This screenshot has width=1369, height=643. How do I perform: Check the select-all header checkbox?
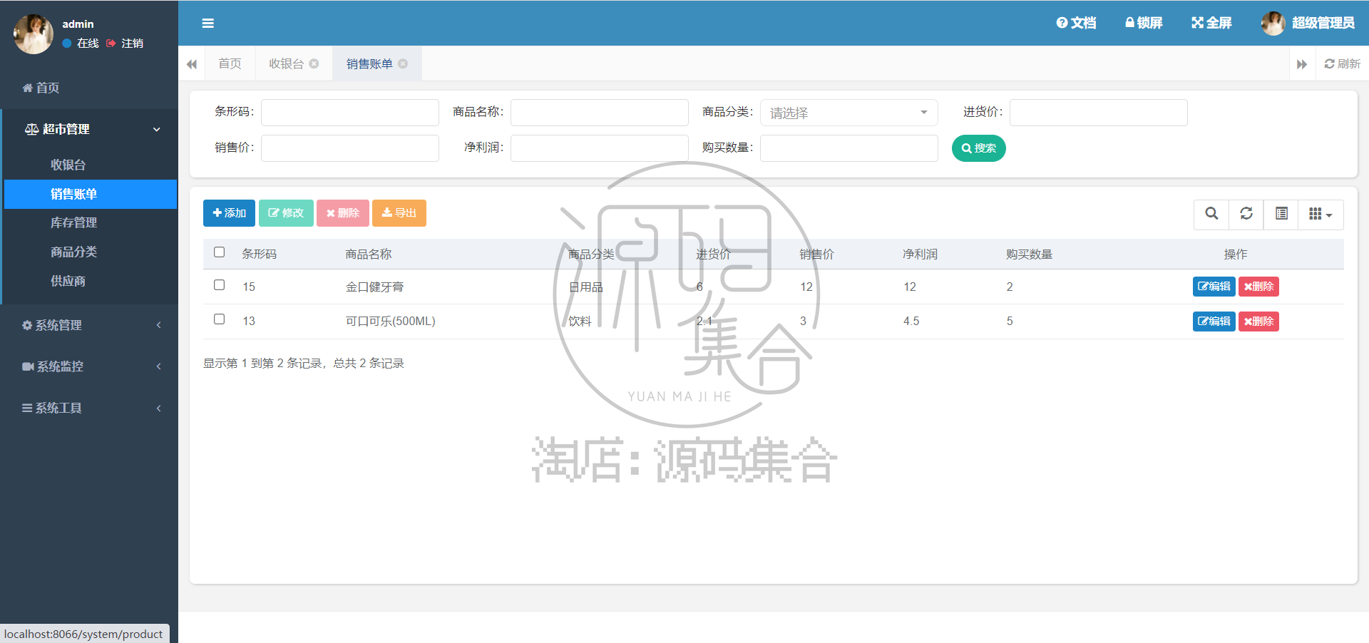pyautogui.click(x=220, y=252)
